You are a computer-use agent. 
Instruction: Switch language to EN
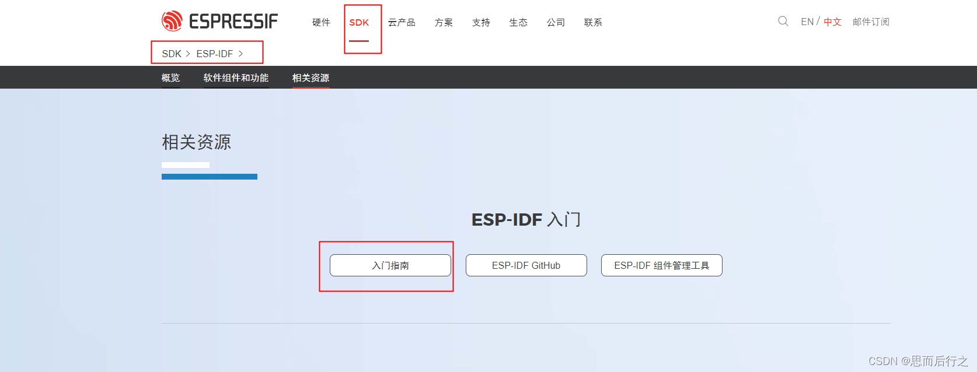[807, 22]
